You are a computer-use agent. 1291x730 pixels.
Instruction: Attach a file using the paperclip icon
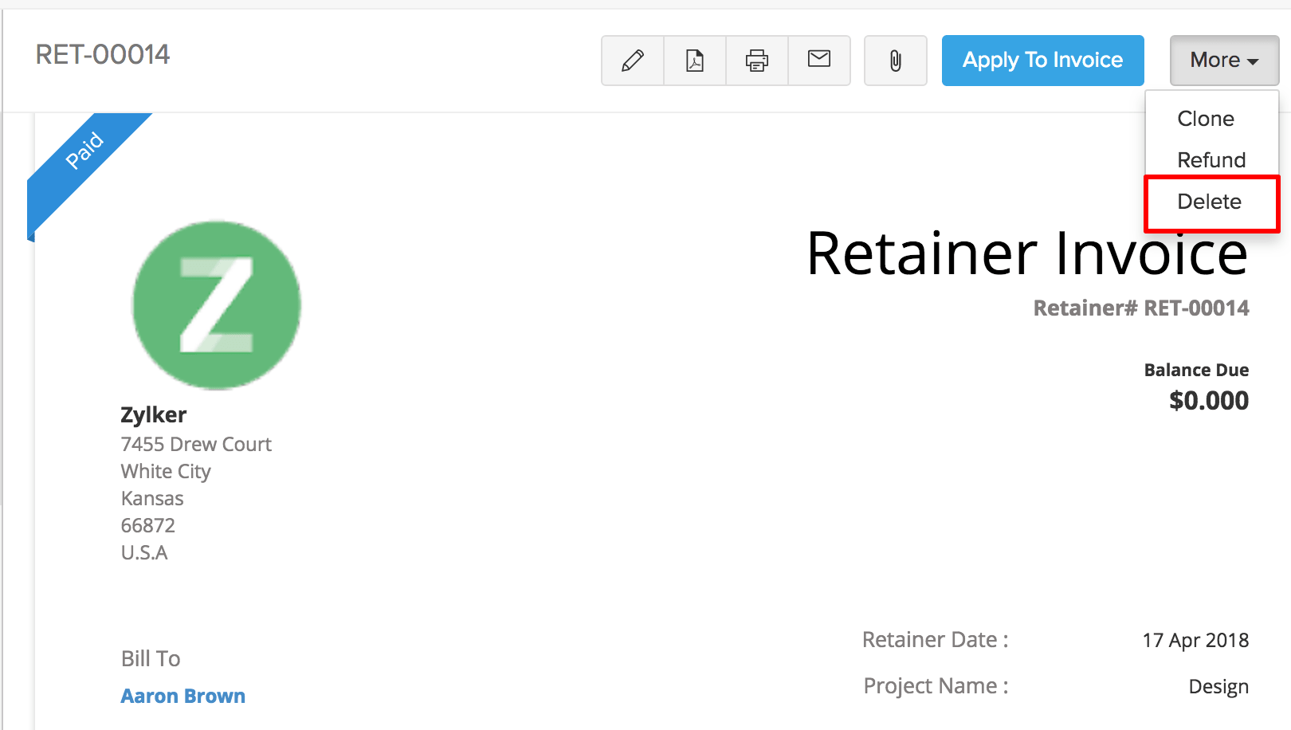point(896,61)
